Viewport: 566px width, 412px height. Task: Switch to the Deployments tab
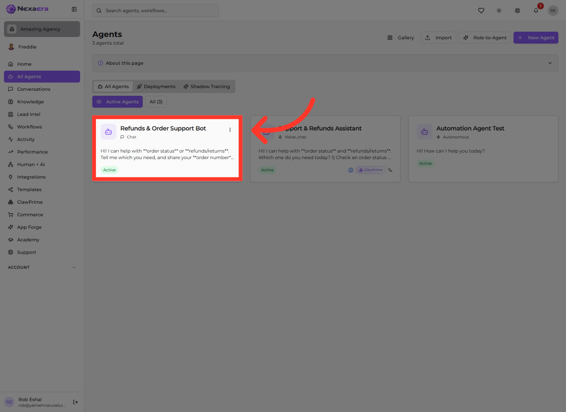coord(157,87)
